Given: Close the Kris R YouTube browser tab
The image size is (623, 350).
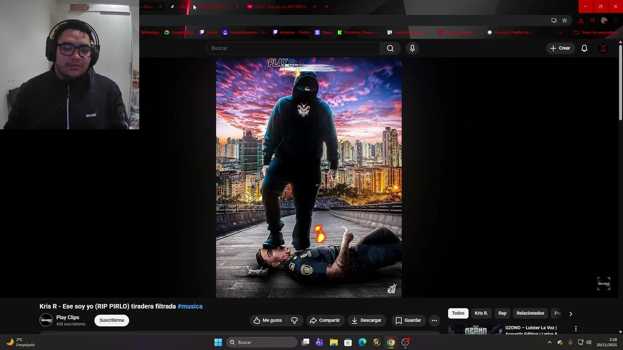Looking at the screenshot, I should pyautogui.click(x=314, y=6).
